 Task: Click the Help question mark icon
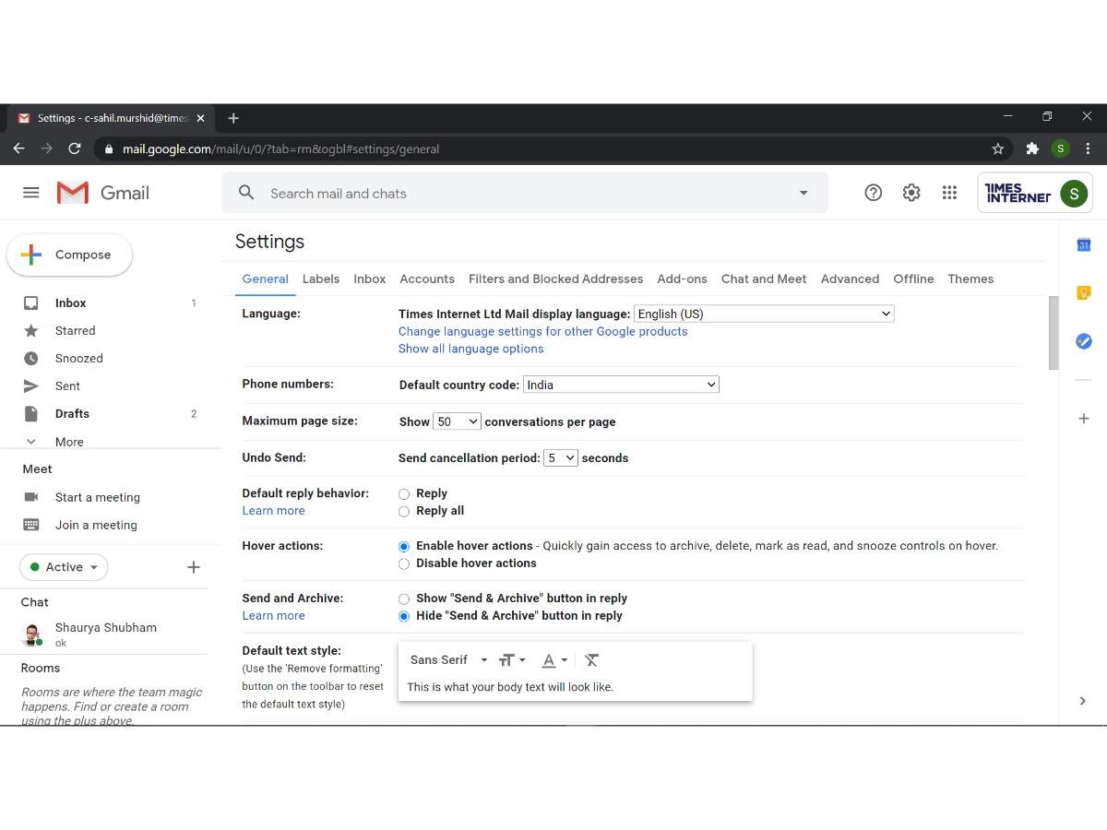click(873, 193)
